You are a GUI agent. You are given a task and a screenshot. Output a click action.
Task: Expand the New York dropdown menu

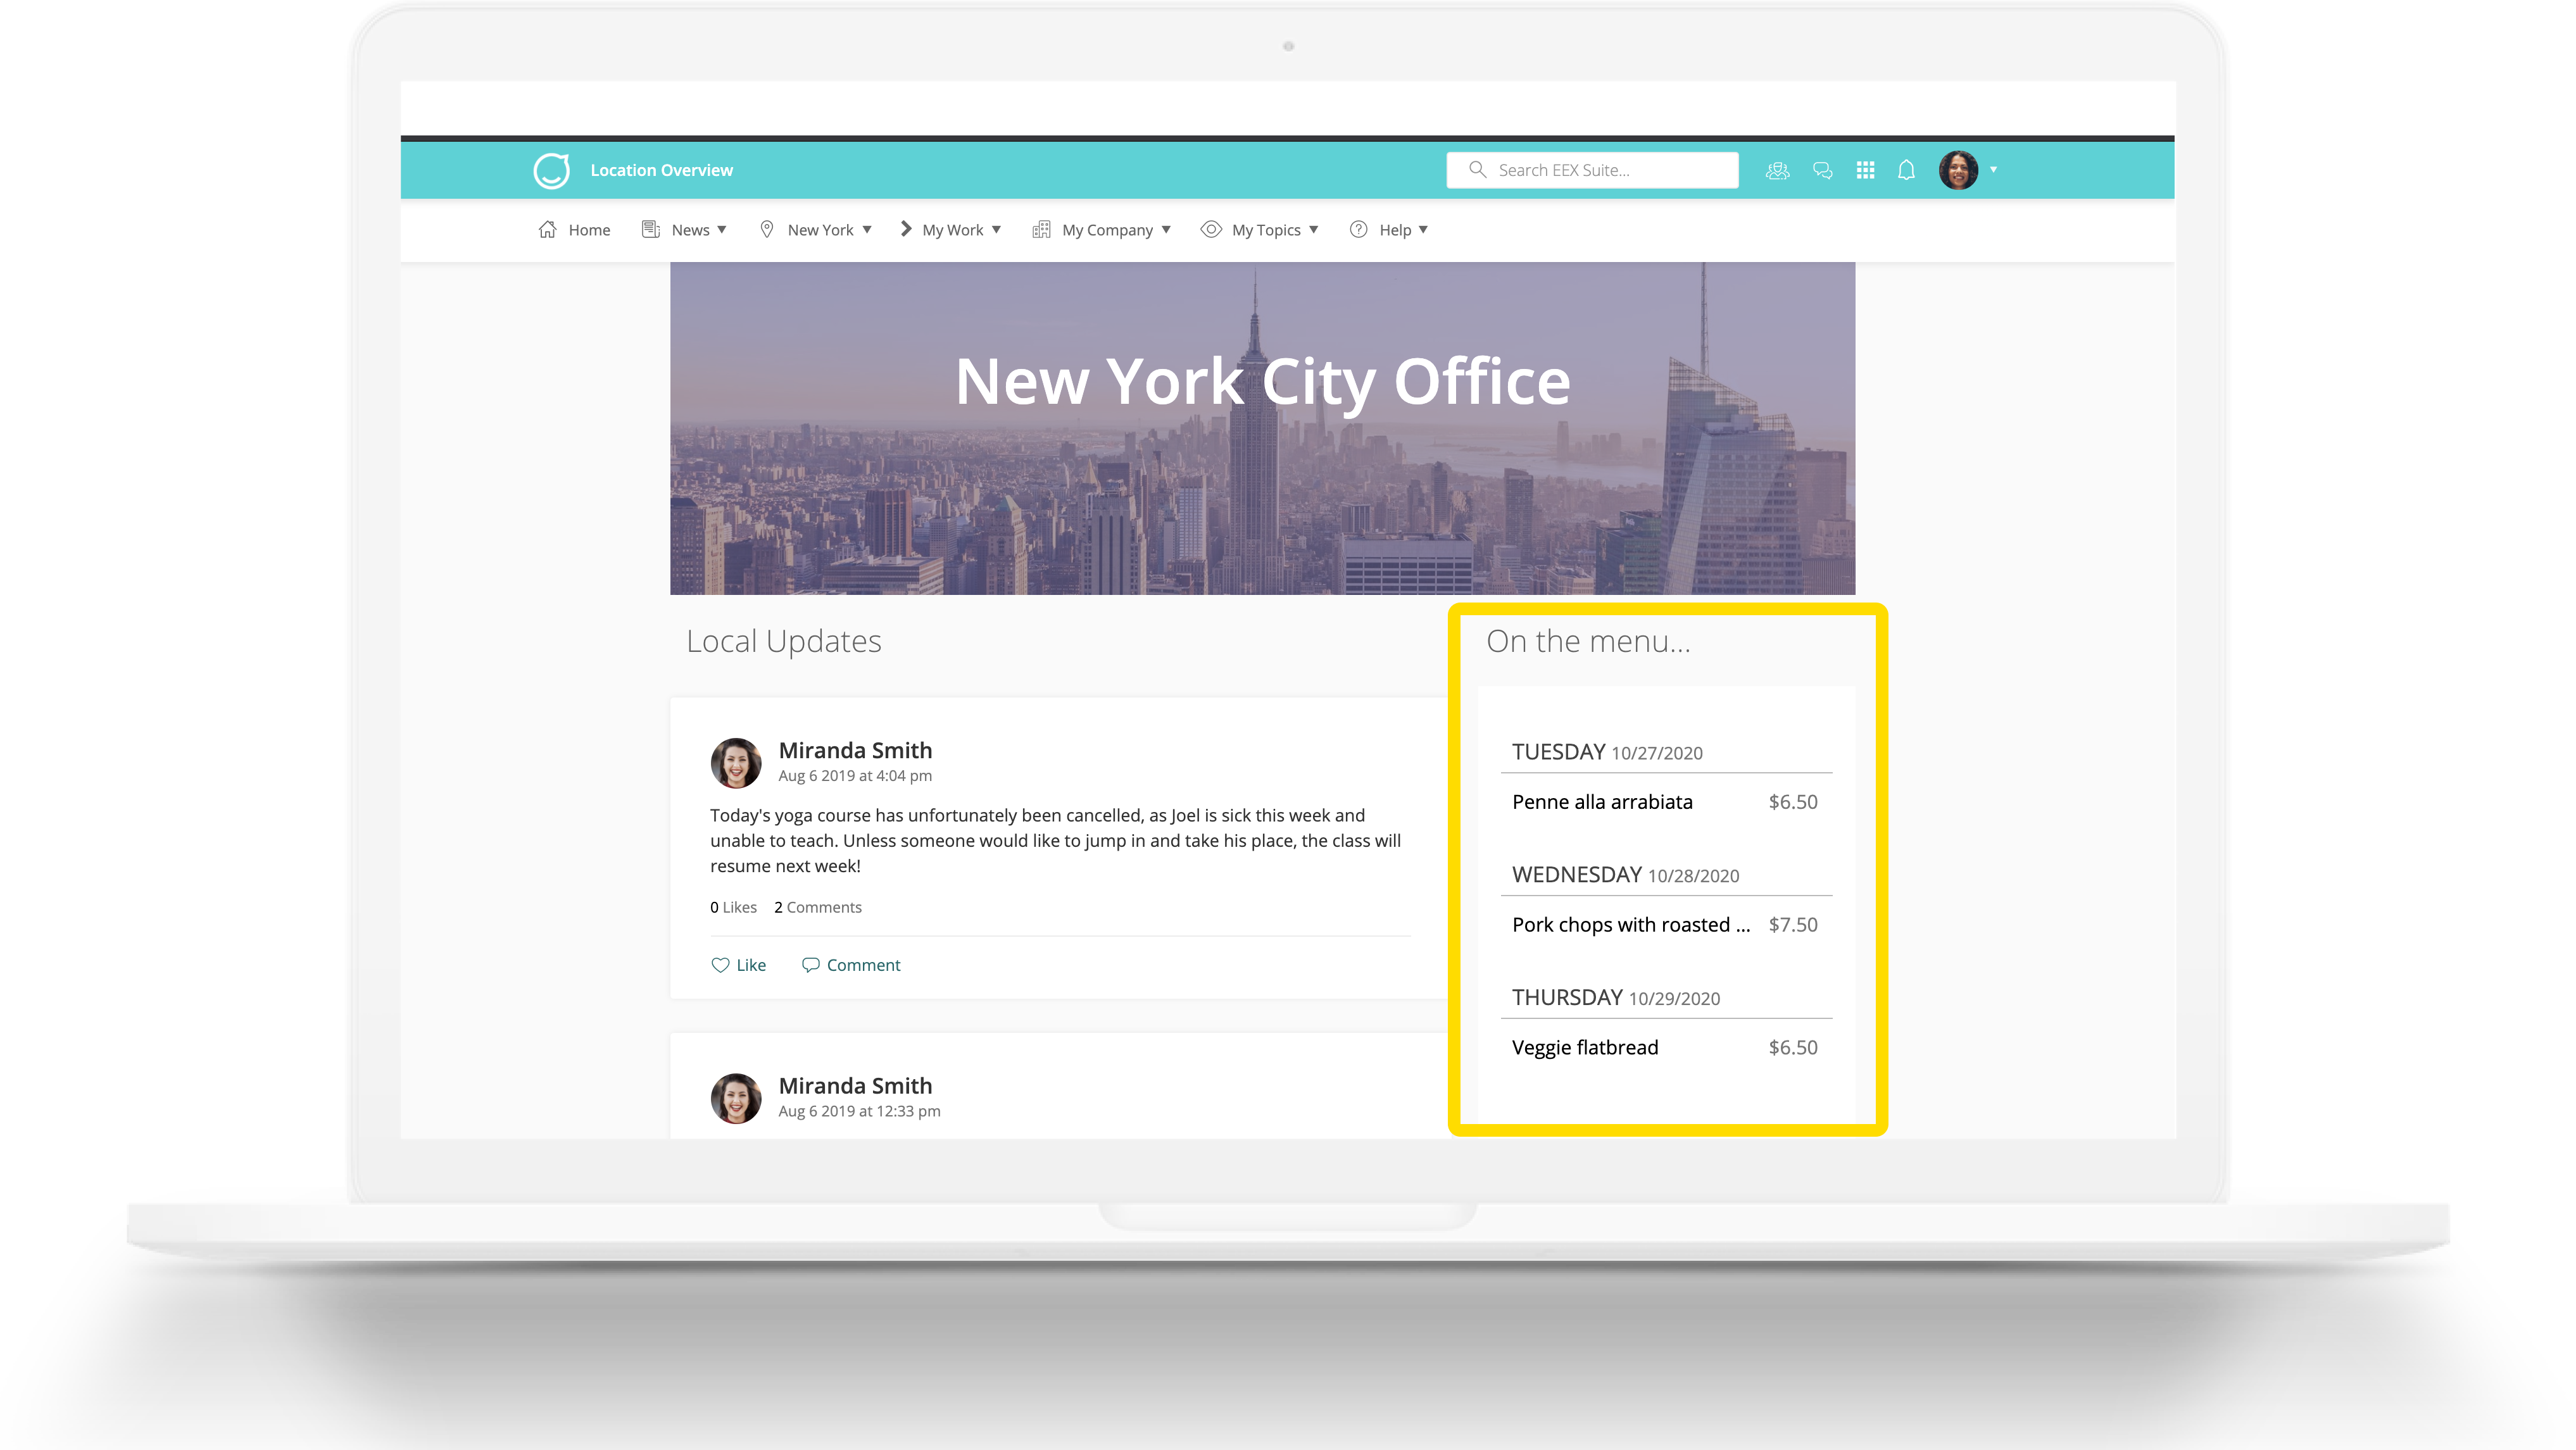[866, 229]
